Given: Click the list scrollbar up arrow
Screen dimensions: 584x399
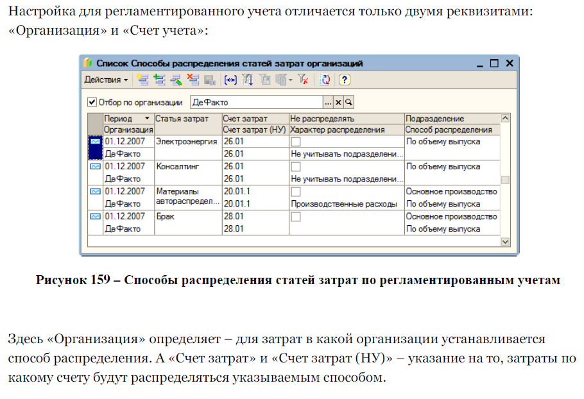Looking at the screenshot, I should (x=505, y=119).
